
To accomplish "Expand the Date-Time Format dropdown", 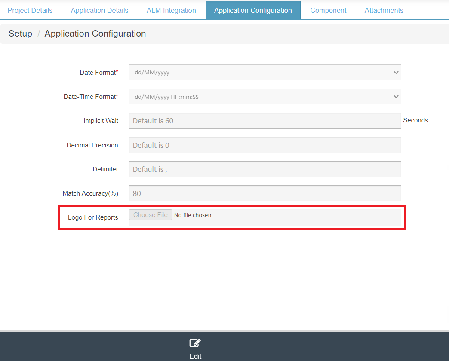I will [265, 97].
